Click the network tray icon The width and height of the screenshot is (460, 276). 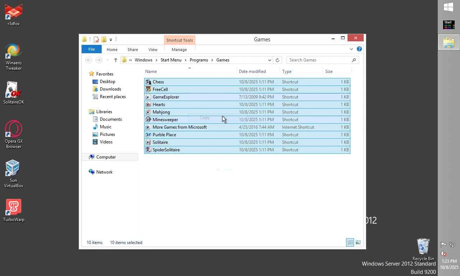453,245
